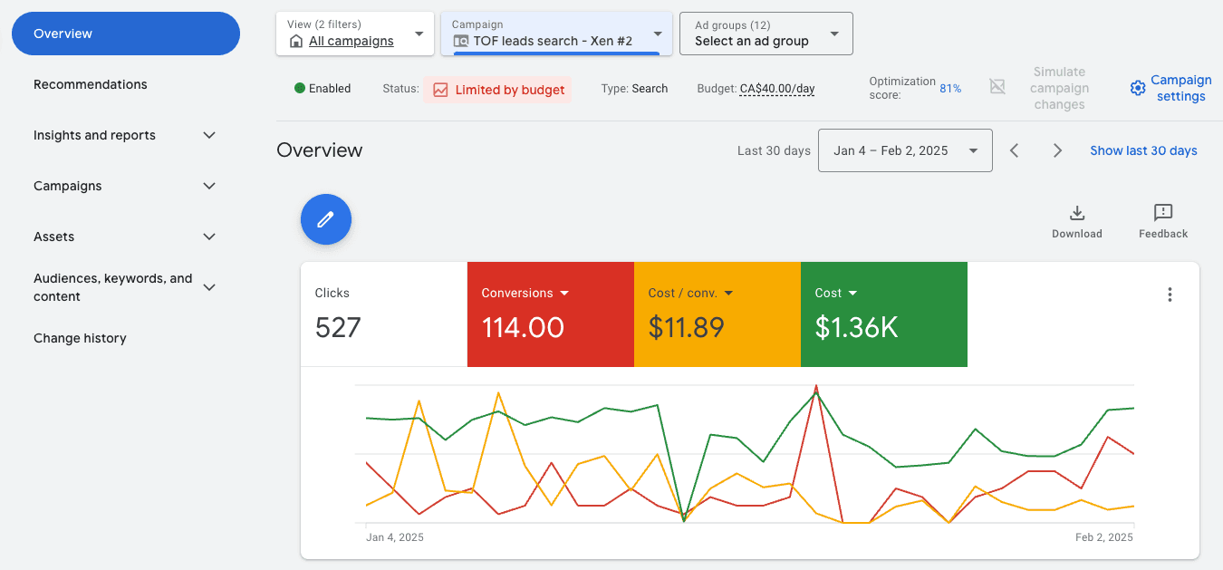Click the Enabled status text

pos(330,89)
